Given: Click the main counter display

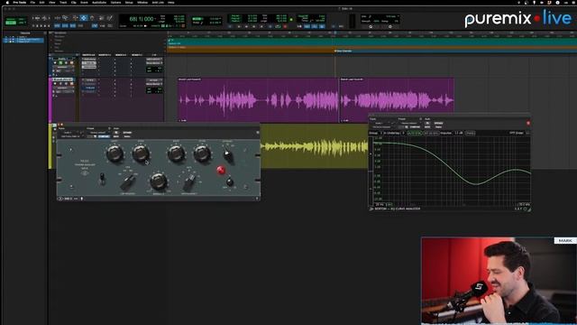Looking at the screenshot, I should click(x=142, y=19).
